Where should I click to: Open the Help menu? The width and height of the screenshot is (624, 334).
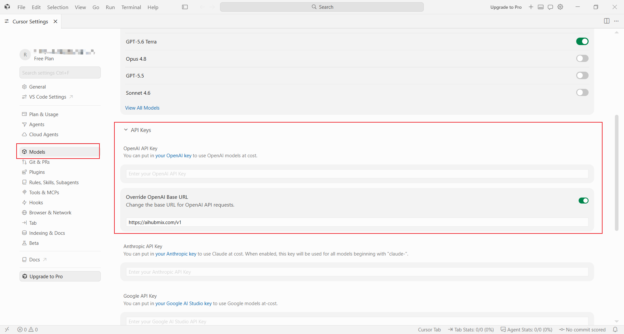[x=153, y=7]
